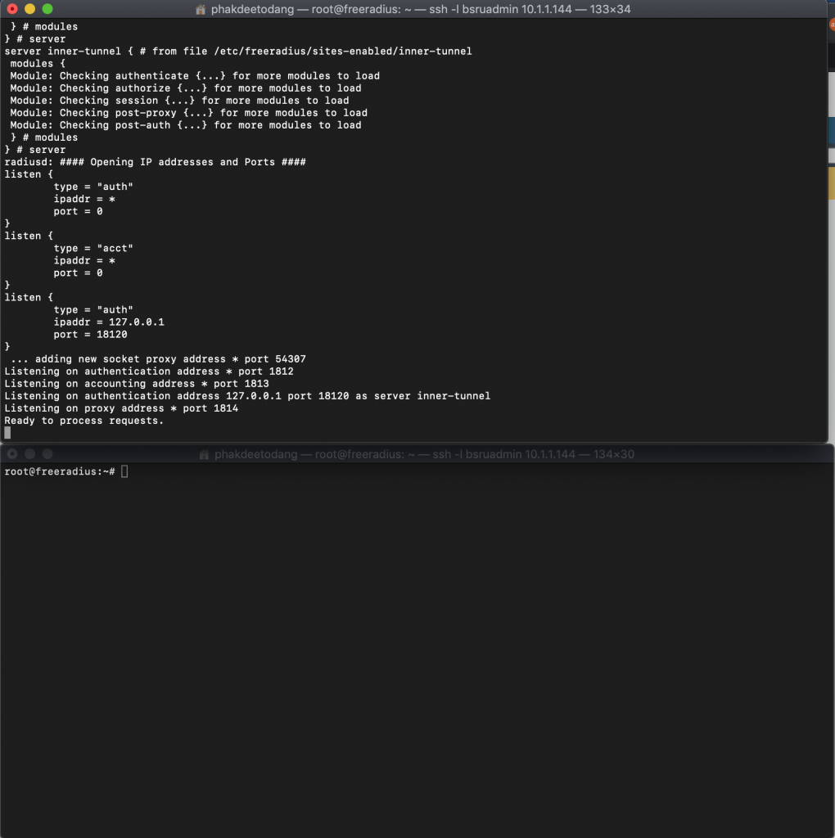
Task: Click the dimmed minimize button of bottom window
Action: (x=30, y=453)
